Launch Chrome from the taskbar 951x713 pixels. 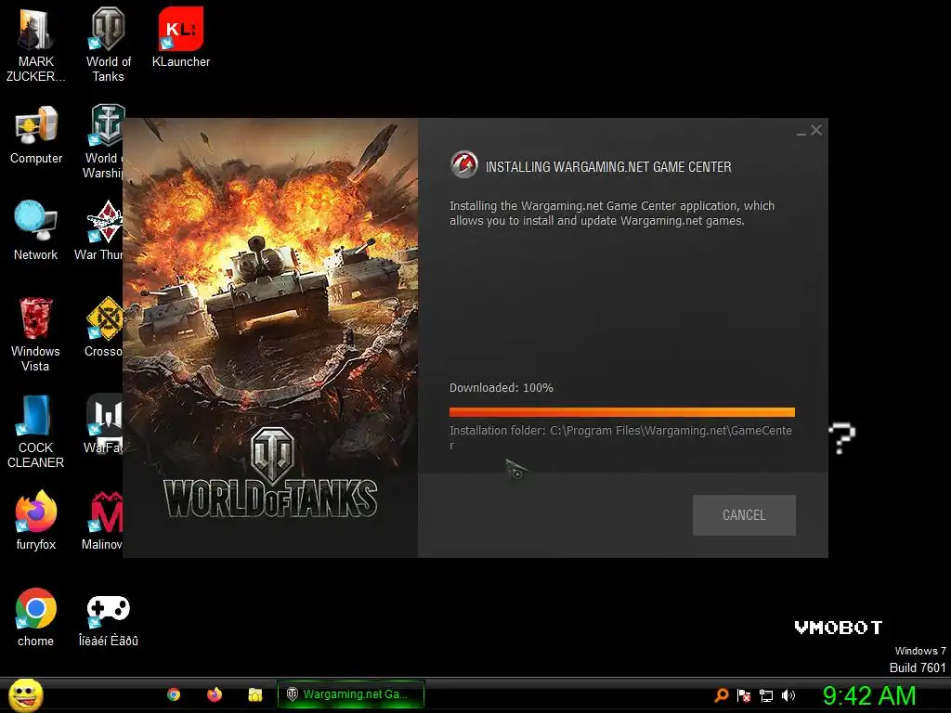174,694
